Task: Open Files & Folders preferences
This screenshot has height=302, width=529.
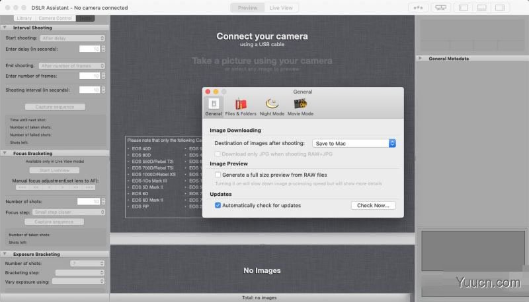Action: click(x=241, y=107)
